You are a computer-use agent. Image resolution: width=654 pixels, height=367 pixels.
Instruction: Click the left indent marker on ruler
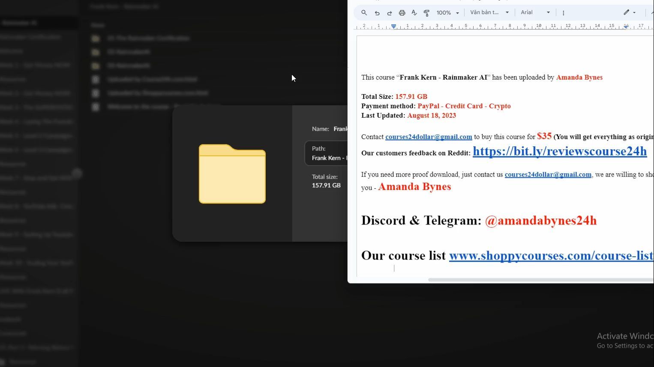click(393, 27)
